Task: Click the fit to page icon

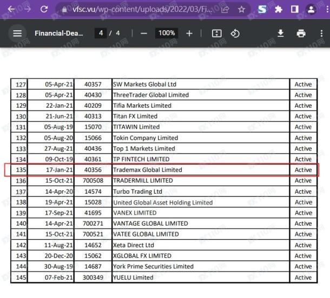Action: pos(216,33)
